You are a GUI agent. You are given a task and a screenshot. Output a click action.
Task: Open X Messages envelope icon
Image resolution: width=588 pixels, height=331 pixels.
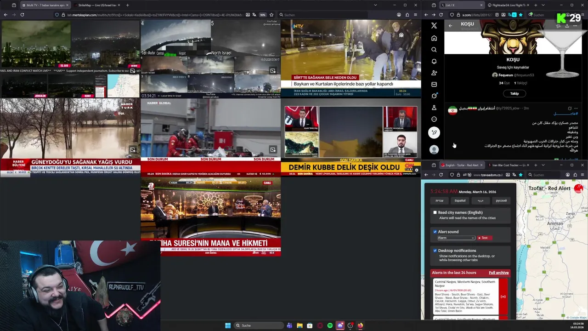(434, 84)
